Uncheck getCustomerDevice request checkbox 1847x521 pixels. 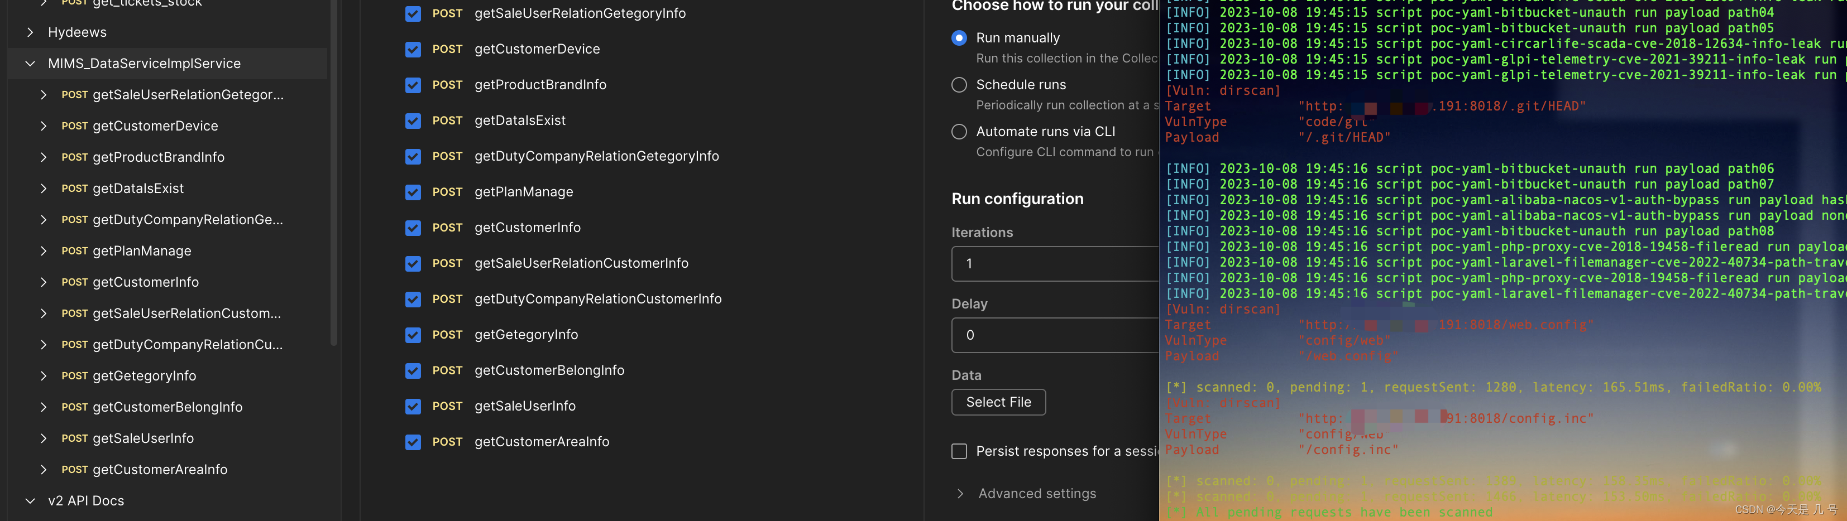click(413, 50)
